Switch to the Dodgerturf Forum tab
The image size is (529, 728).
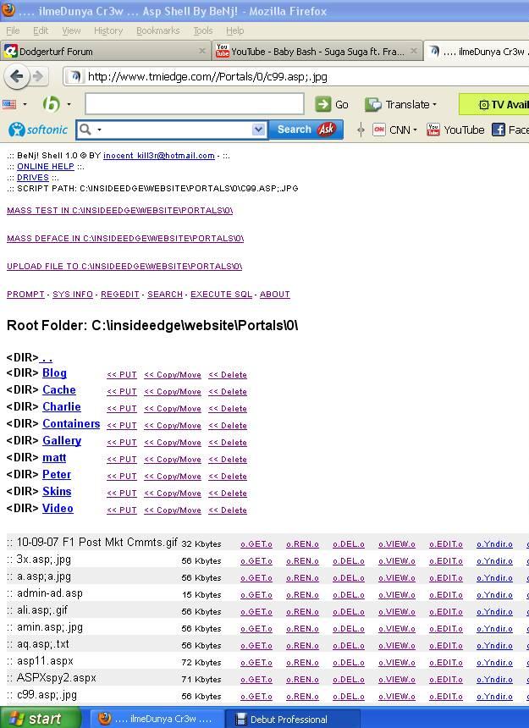[105, 51]
